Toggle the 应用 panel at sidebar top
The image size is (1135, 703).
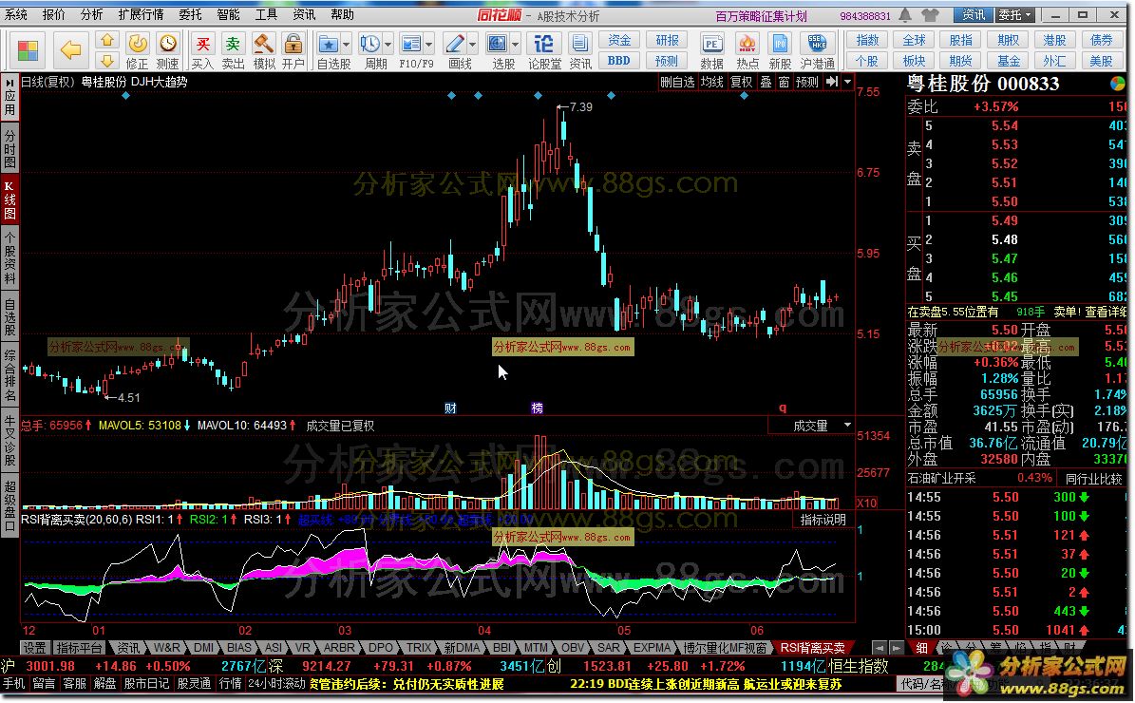pyautogui.click(x=9, y=97)
